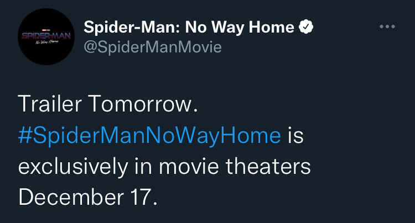Click the blue verified badge
Screen dimensions: 415x223
click(305, 26)
